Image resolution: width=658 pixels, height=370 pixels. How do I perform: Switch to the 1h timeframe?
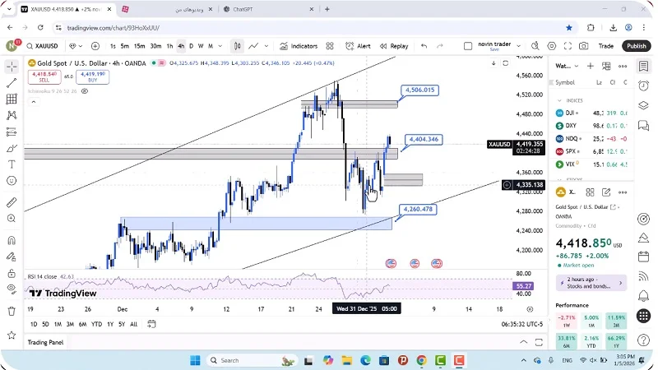pos(169,46)
